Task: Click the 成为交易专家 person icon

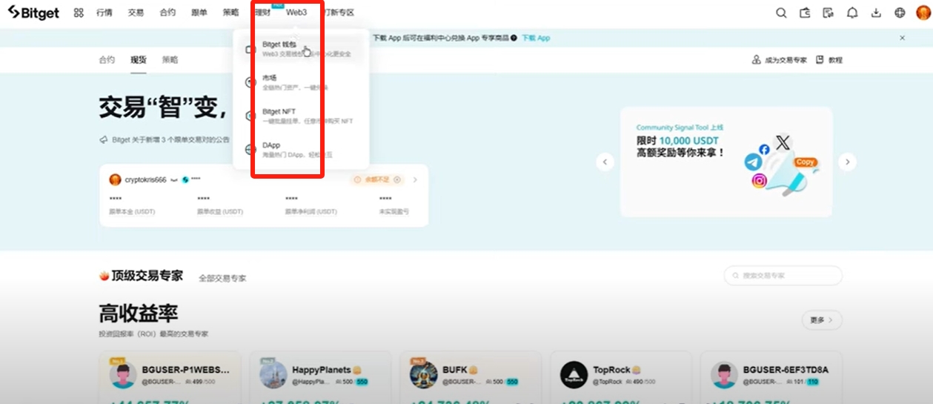Action: point(757,59)
